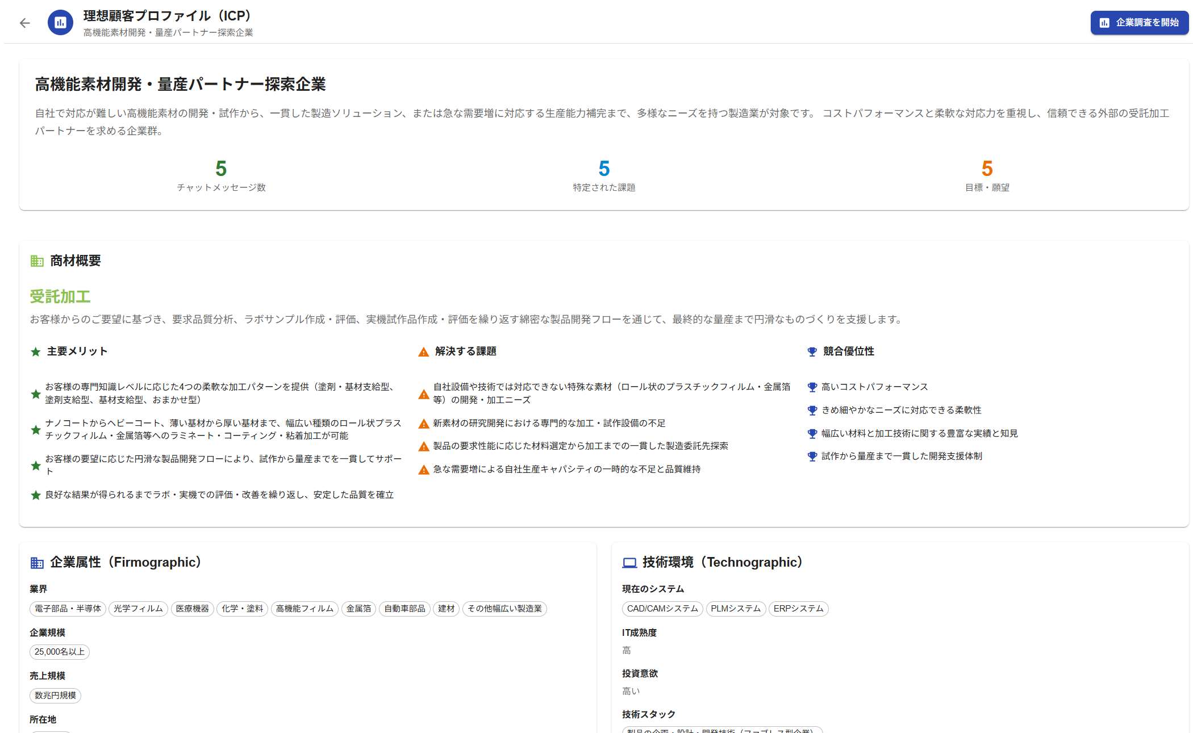This screenshot has height=733, width=1193.
Task: Select the CAD/CAMシステム chip
Action: (x=662, y=609)
